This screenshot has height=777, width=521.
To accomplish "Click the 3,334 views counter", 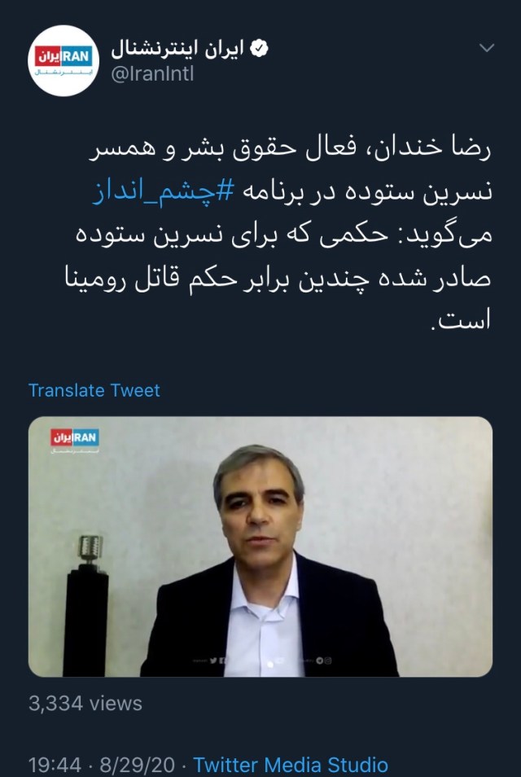I will click(x=85, y=704).
